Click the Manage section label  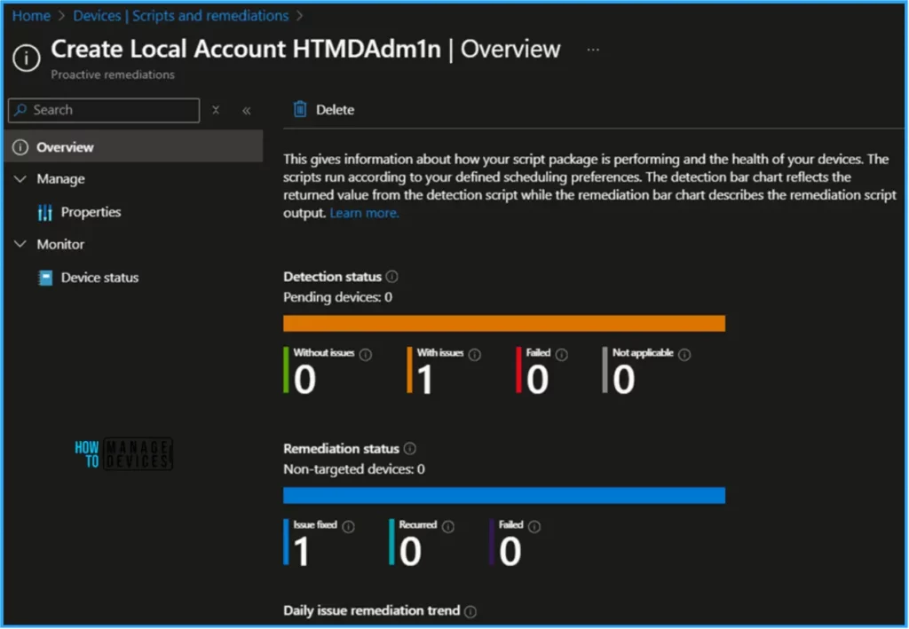tap(60, 179)
